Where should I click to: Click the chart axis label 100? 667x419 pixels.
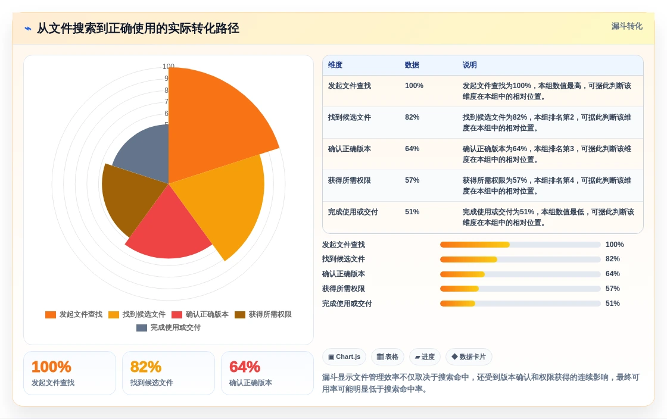tap(169, 66)
